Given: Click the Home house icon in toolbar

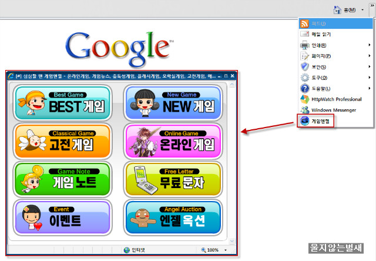Looking at the screenshot, I should tap(337, 10).
